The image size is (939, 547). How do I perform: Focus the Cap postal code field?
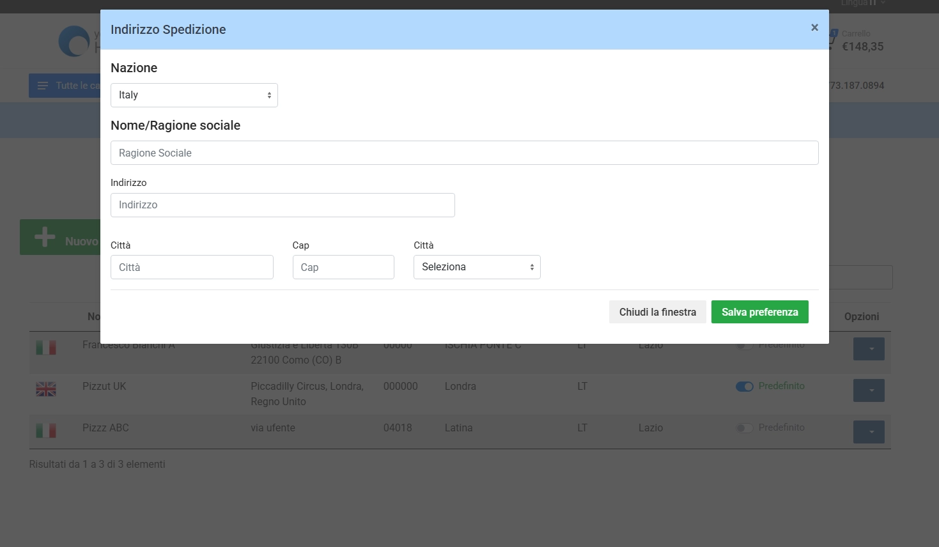(343, 267)
